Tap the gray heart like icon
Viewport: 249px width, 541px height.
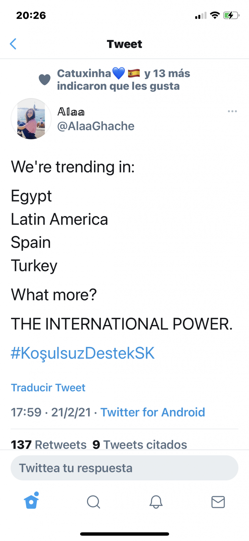(45, 80)
